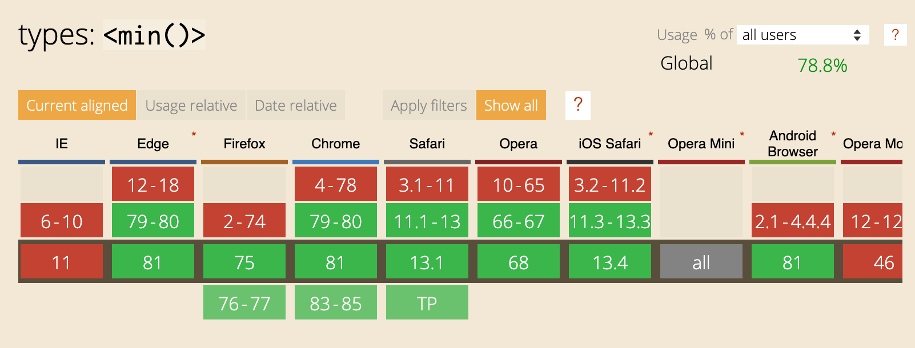Click the Show all button
The height and width of the screenshot is (348, 915).
coord(511,105)
